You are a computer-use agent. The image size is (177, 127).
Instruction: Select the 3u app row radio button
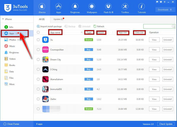[x=38, y=40]
